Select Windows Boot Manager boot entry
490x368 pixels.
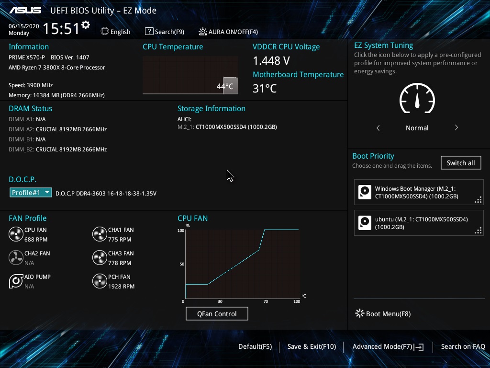419,192
